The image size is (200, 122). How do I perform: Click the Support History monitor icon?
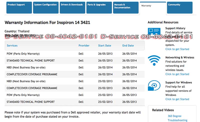(x=154, y=32)
